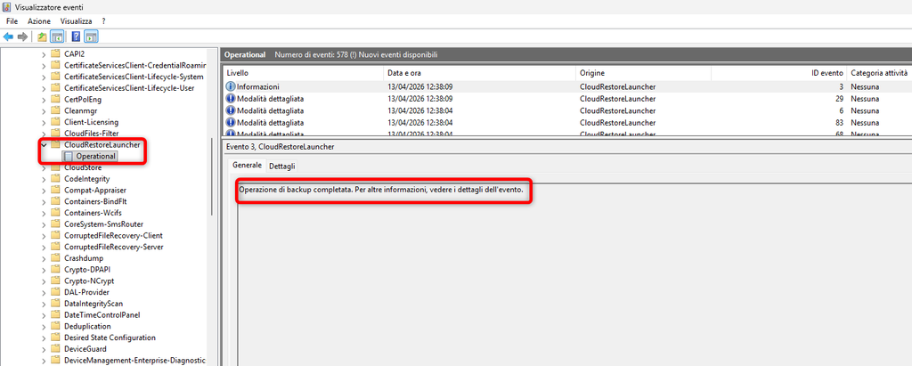Image resolution: width=912 pixels, height=366 pixels.
Task: Select DeviceManagement-Enterprise-Diagnostic tree item
Action: coord(135,361)
